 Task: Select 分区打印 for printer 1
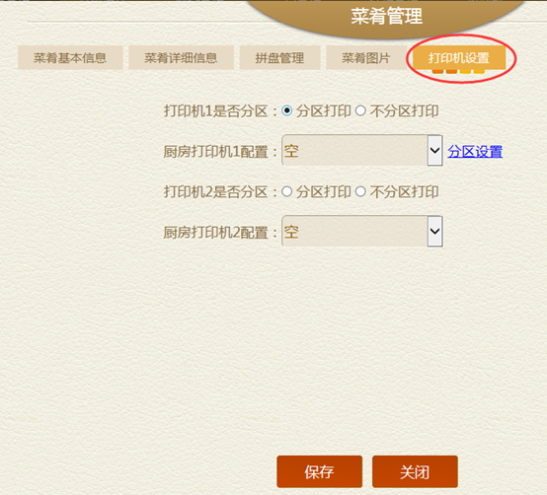pos(286,111)
